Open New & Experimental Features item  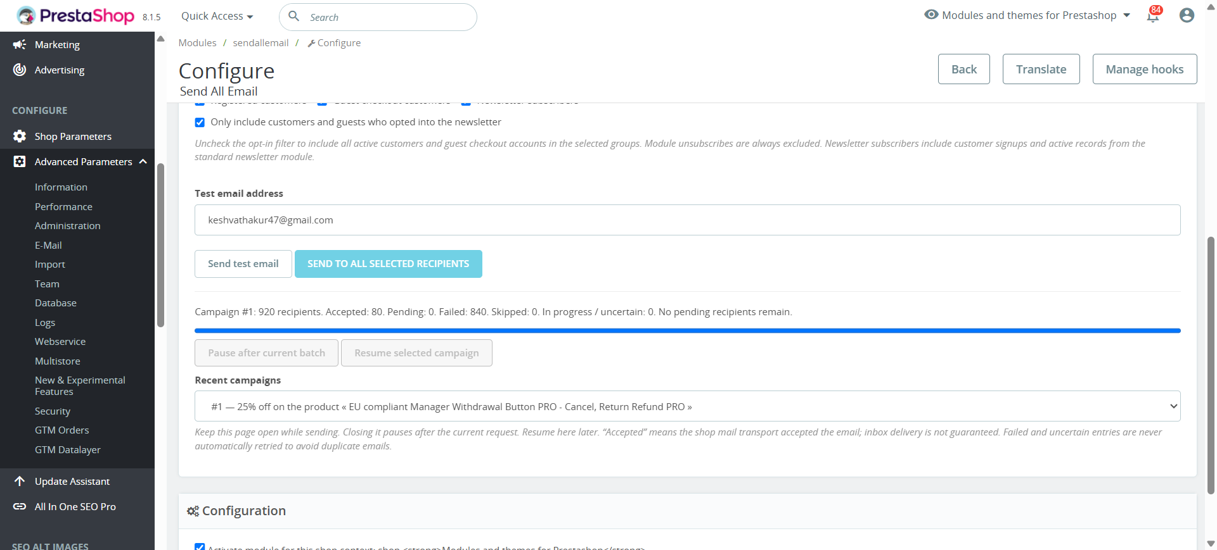[x=80, y=385]
